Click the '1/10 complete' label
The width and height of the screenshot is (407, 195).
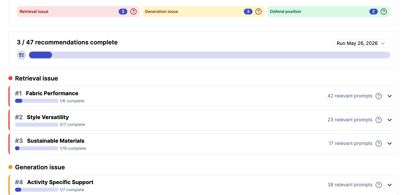point(73,149)
